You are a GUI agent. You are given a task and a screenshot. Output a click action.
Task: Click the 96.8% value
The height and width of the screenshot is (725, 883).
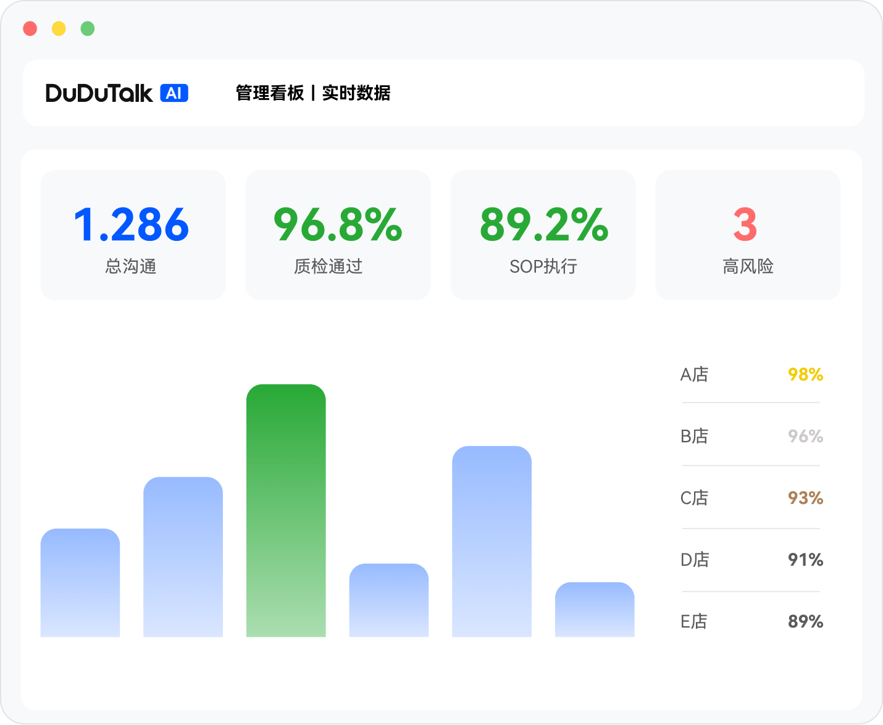click(x=338, y=225)
